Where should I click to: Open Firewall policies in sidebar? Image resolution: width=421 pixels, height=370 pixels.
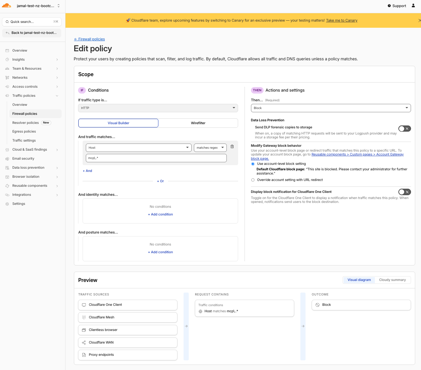(x=35, y=114)
